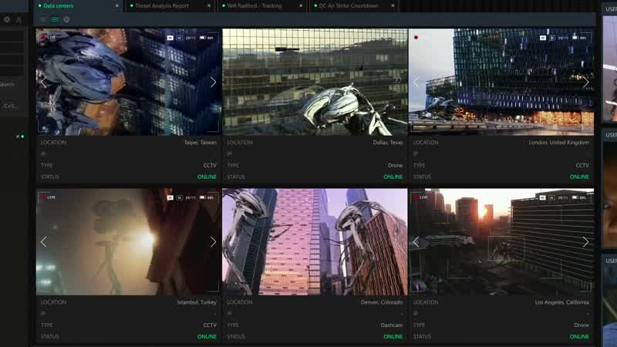This screenshot has height=347, width=617.
Task: Click ONLINE status of Dallas feed
Action: click(x=393, y=177)
